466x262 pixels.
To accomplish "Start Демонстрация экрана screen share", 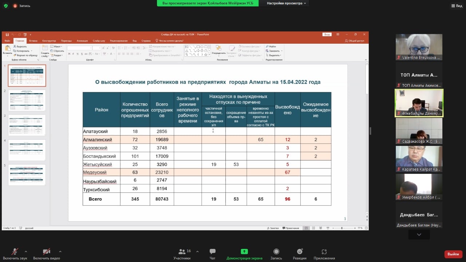I will click(244, 254).
